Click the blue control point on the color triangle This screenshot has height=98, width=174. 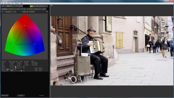pos(35,44)
